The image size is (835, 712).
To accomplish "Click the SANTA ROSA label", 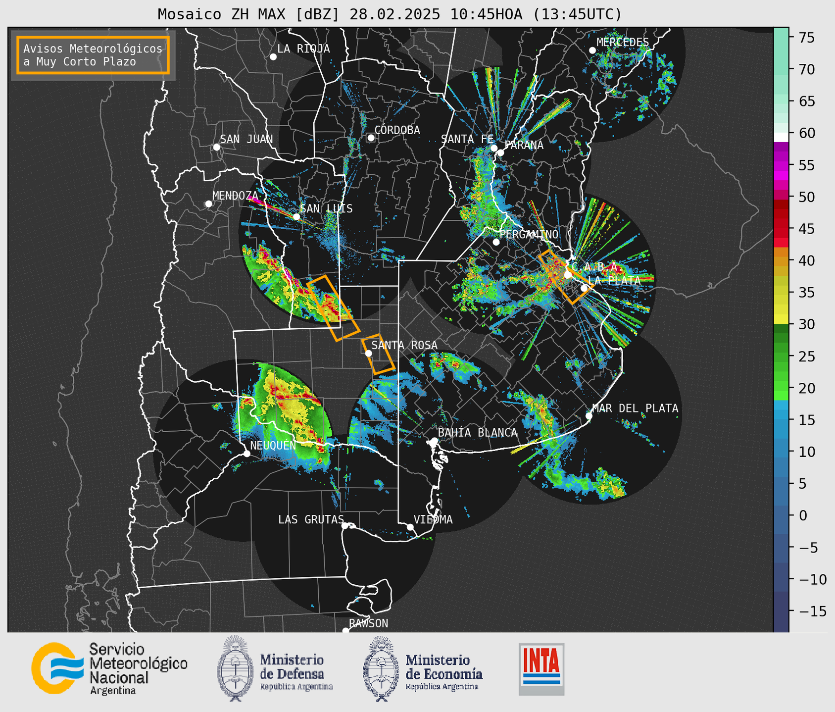I will coord(404,345).
